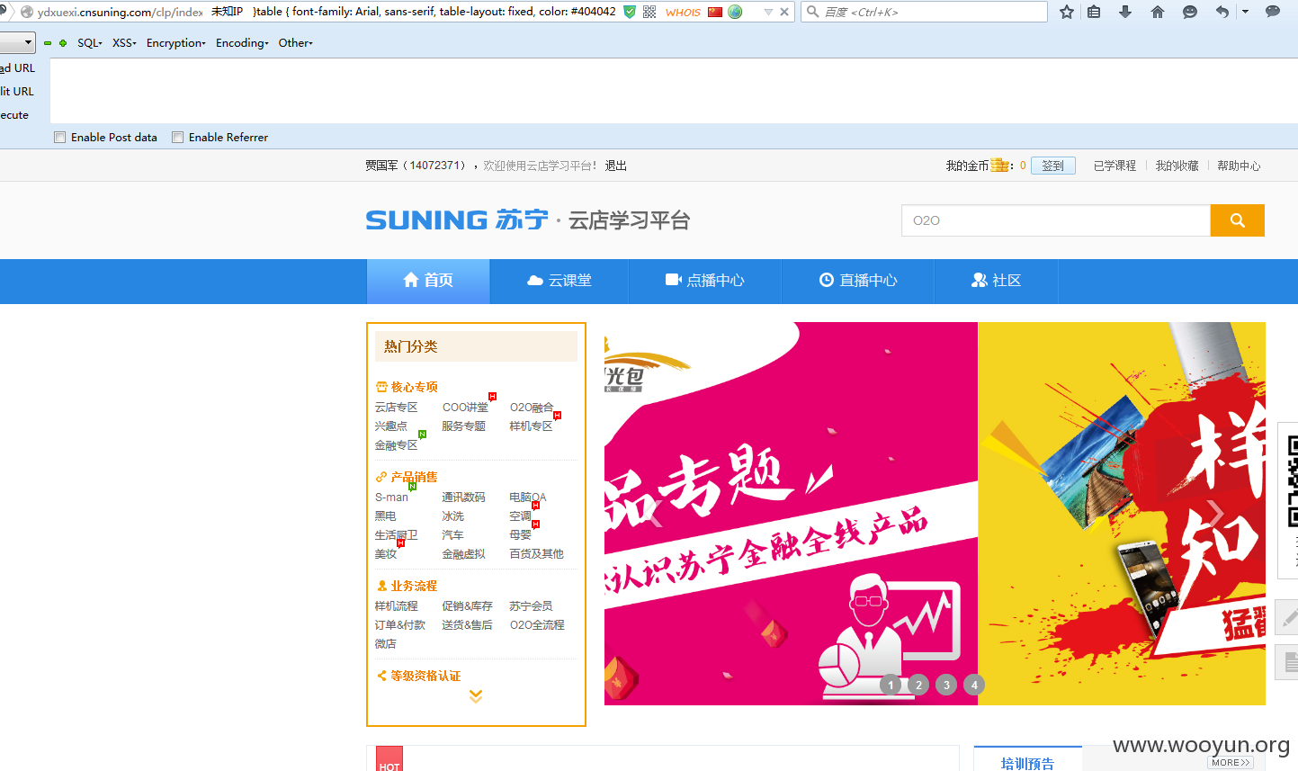Viewport: 1298px width, 771px height.
Task: Open the dropdown next to undo arrow
Action: point(1245,12)
